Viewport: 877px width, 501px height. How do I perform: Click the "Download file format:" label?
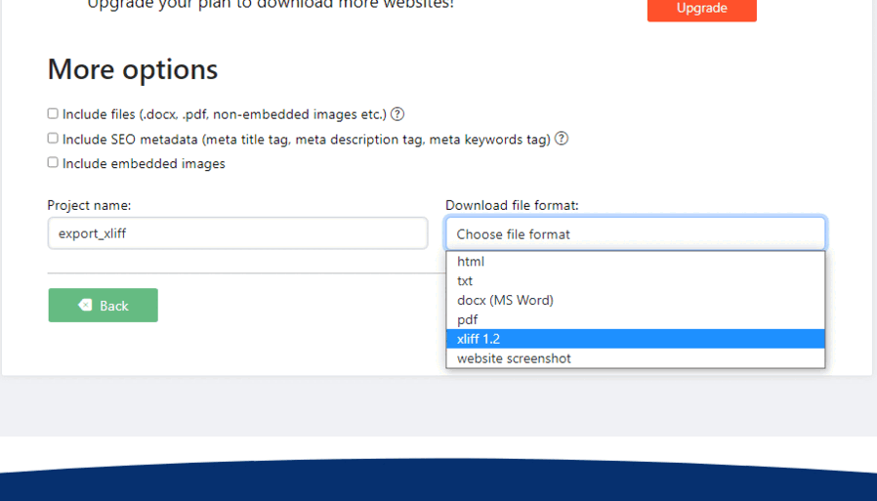click(512, 205)
